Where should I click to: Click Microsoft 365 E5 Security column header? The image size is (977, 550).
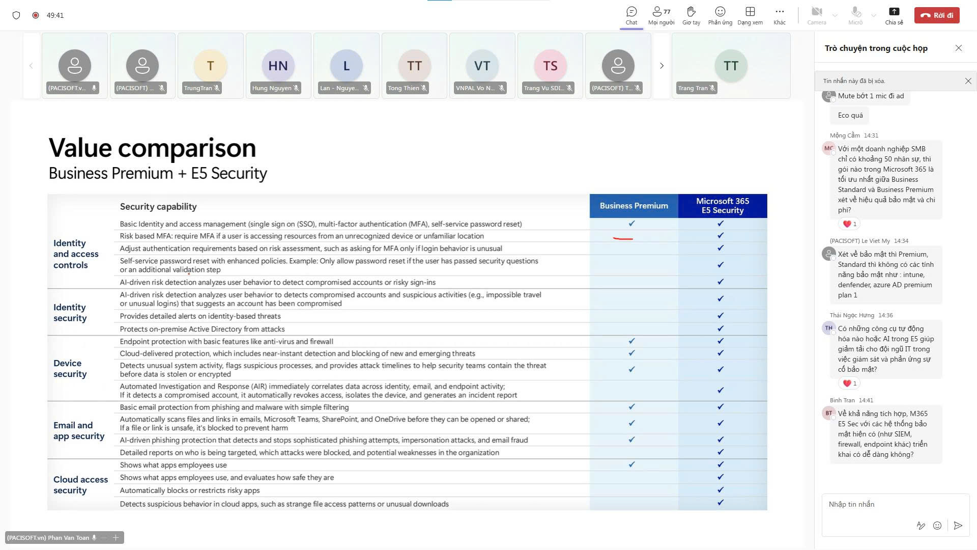point(723,206)
